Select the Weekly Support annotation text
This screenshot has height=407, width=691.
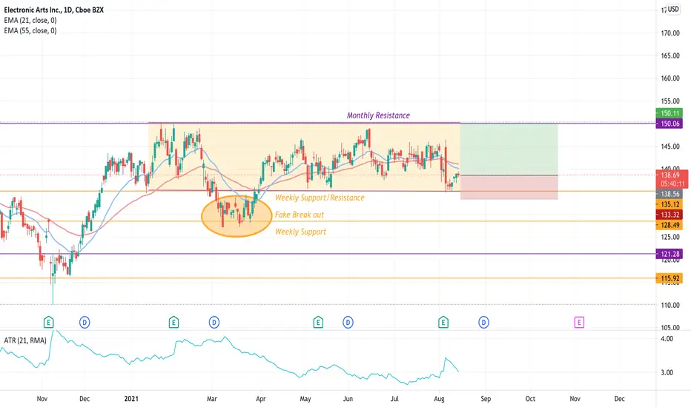tap(300, 232)
